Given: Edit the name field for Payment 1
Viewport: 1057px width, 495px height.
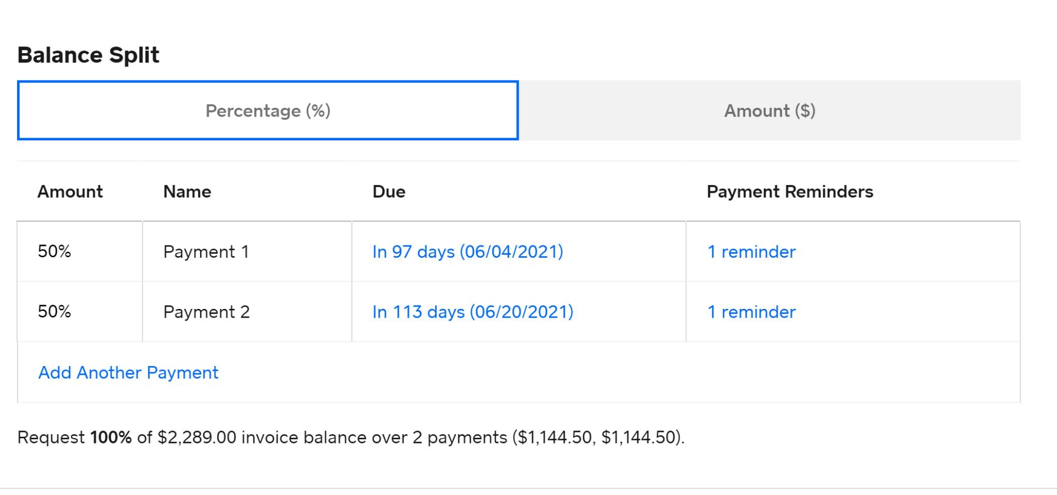Looking at the screenshot, I should click(206, 252).
